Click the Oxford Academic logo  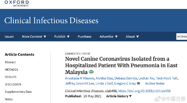tap(17, 4)
